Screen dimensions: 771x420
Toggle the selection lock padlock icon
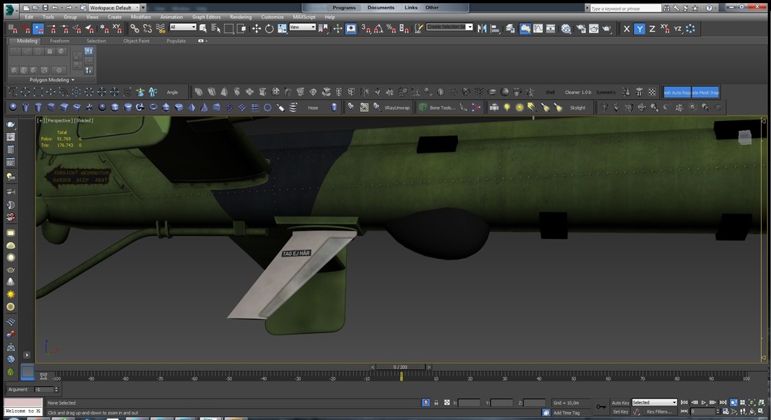[x=436, y=402]
